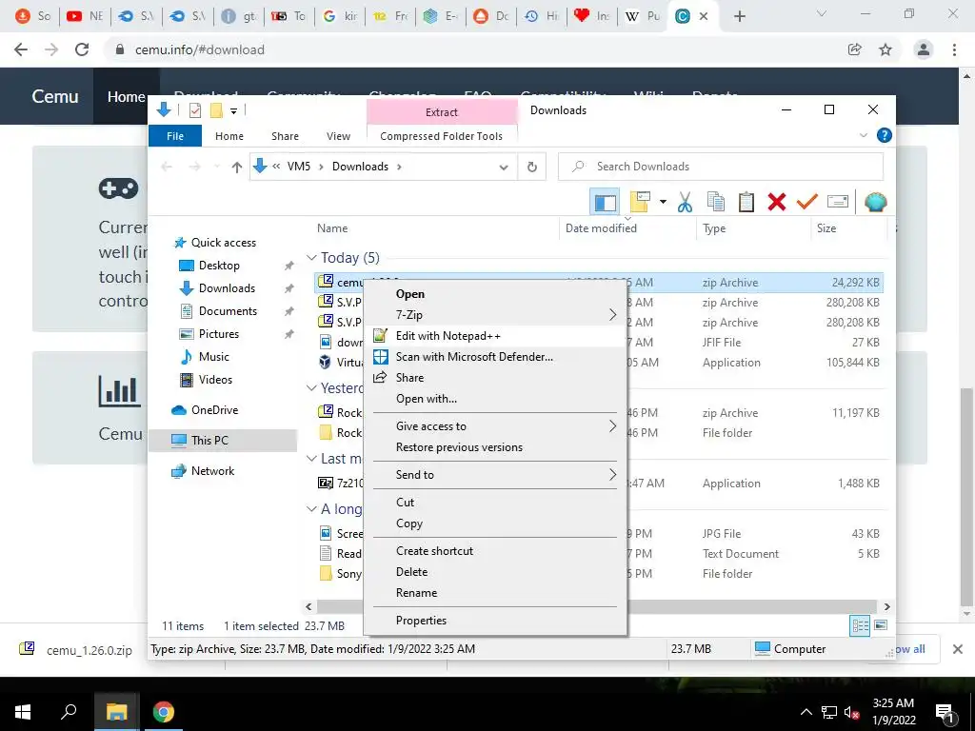Image resolution: width=975 pixels, height=731 pixels.
Task: Click quick access New Folder icon in title bar
Action: pos(216,110)
